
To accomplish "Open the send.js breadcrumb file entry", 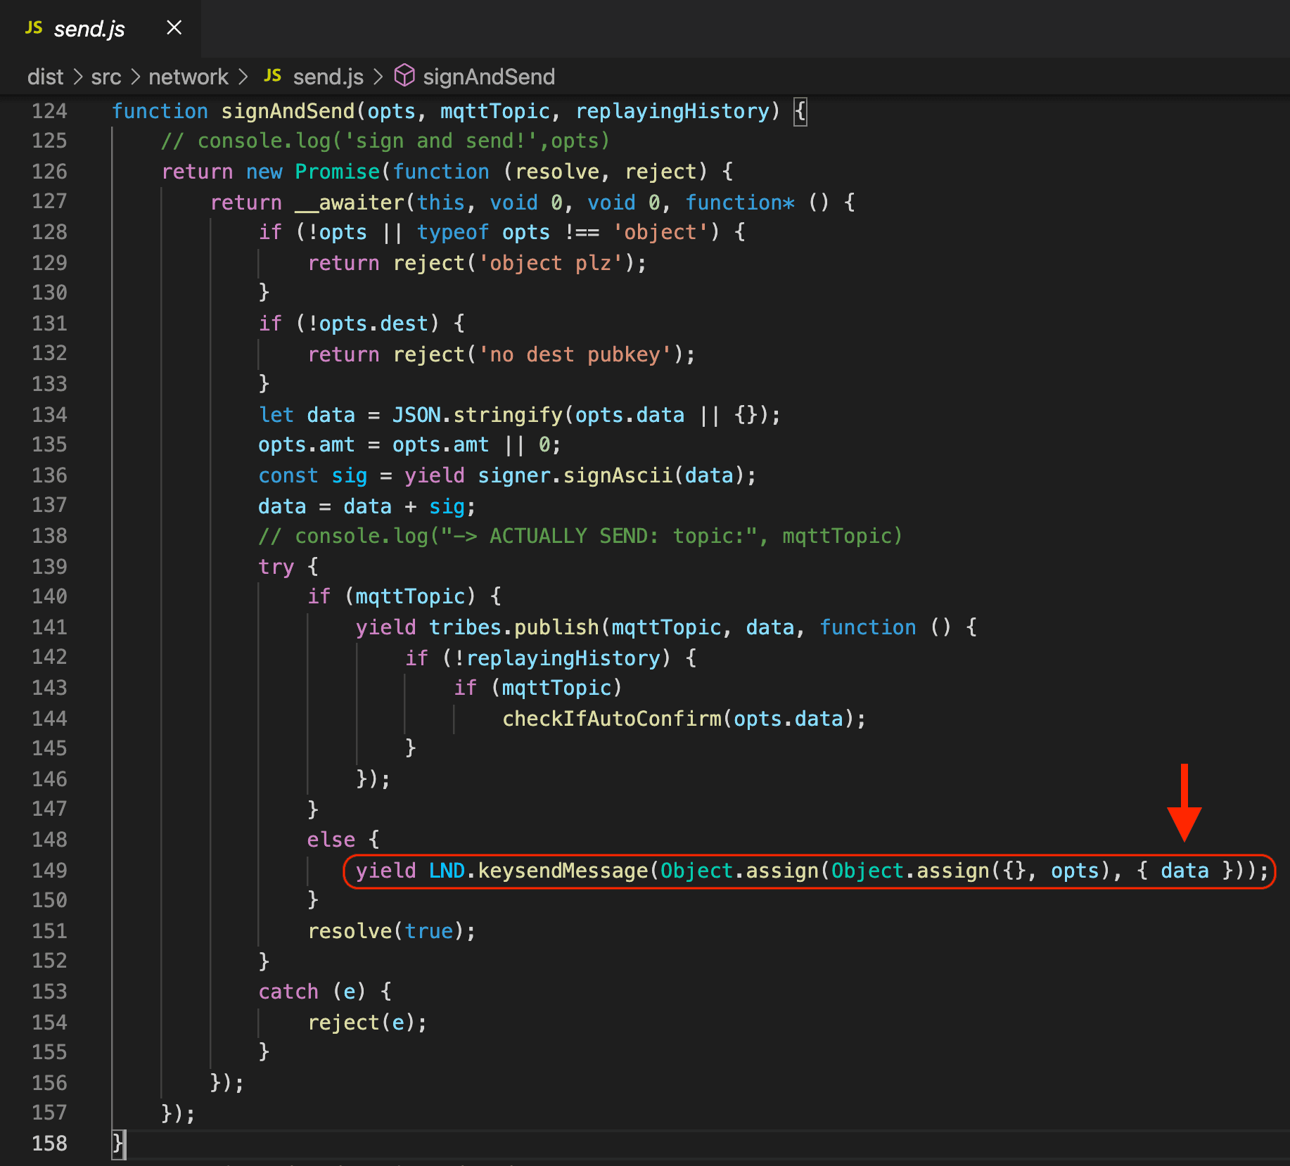I will click(328, 77).
